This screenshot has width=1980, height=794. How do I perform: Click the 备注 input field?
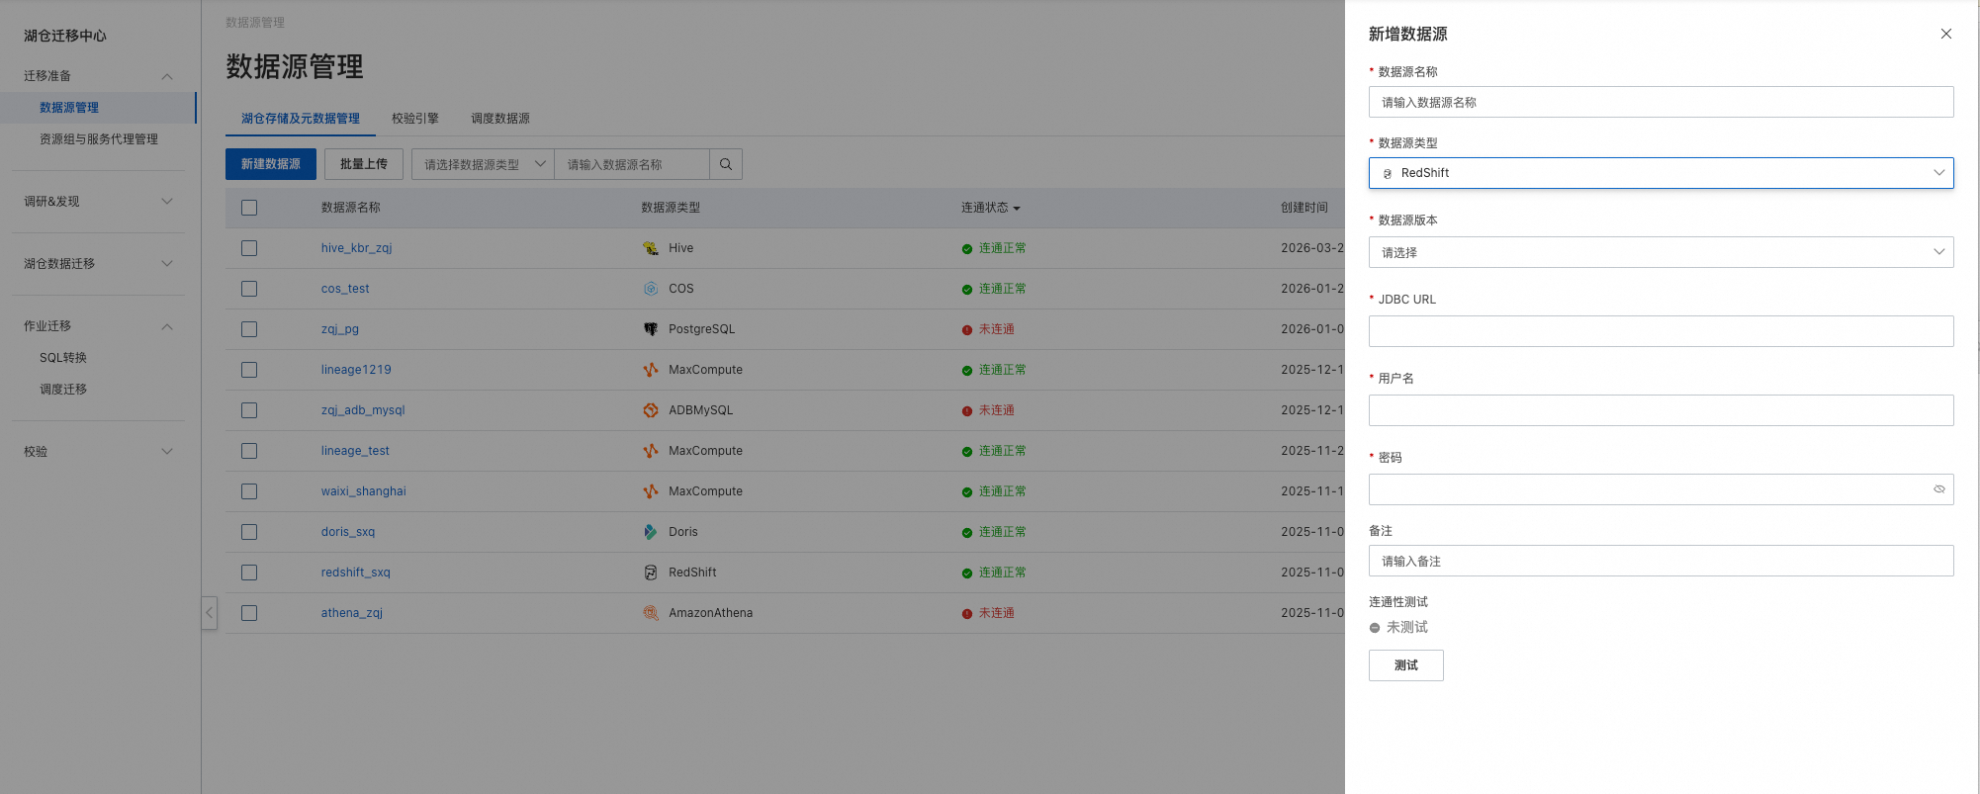click(x=1661, y=561)
